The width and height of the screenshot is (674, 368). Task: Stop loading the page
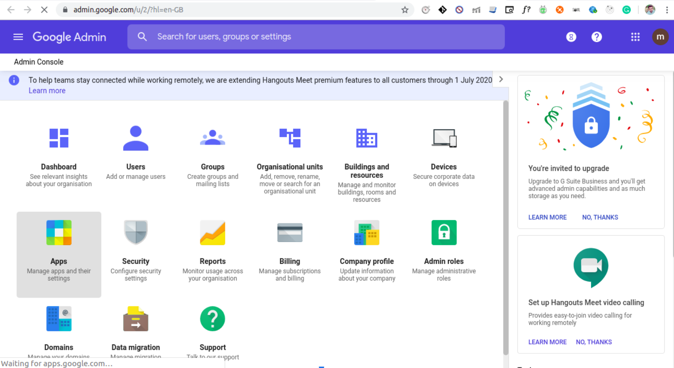pos(44,10)
